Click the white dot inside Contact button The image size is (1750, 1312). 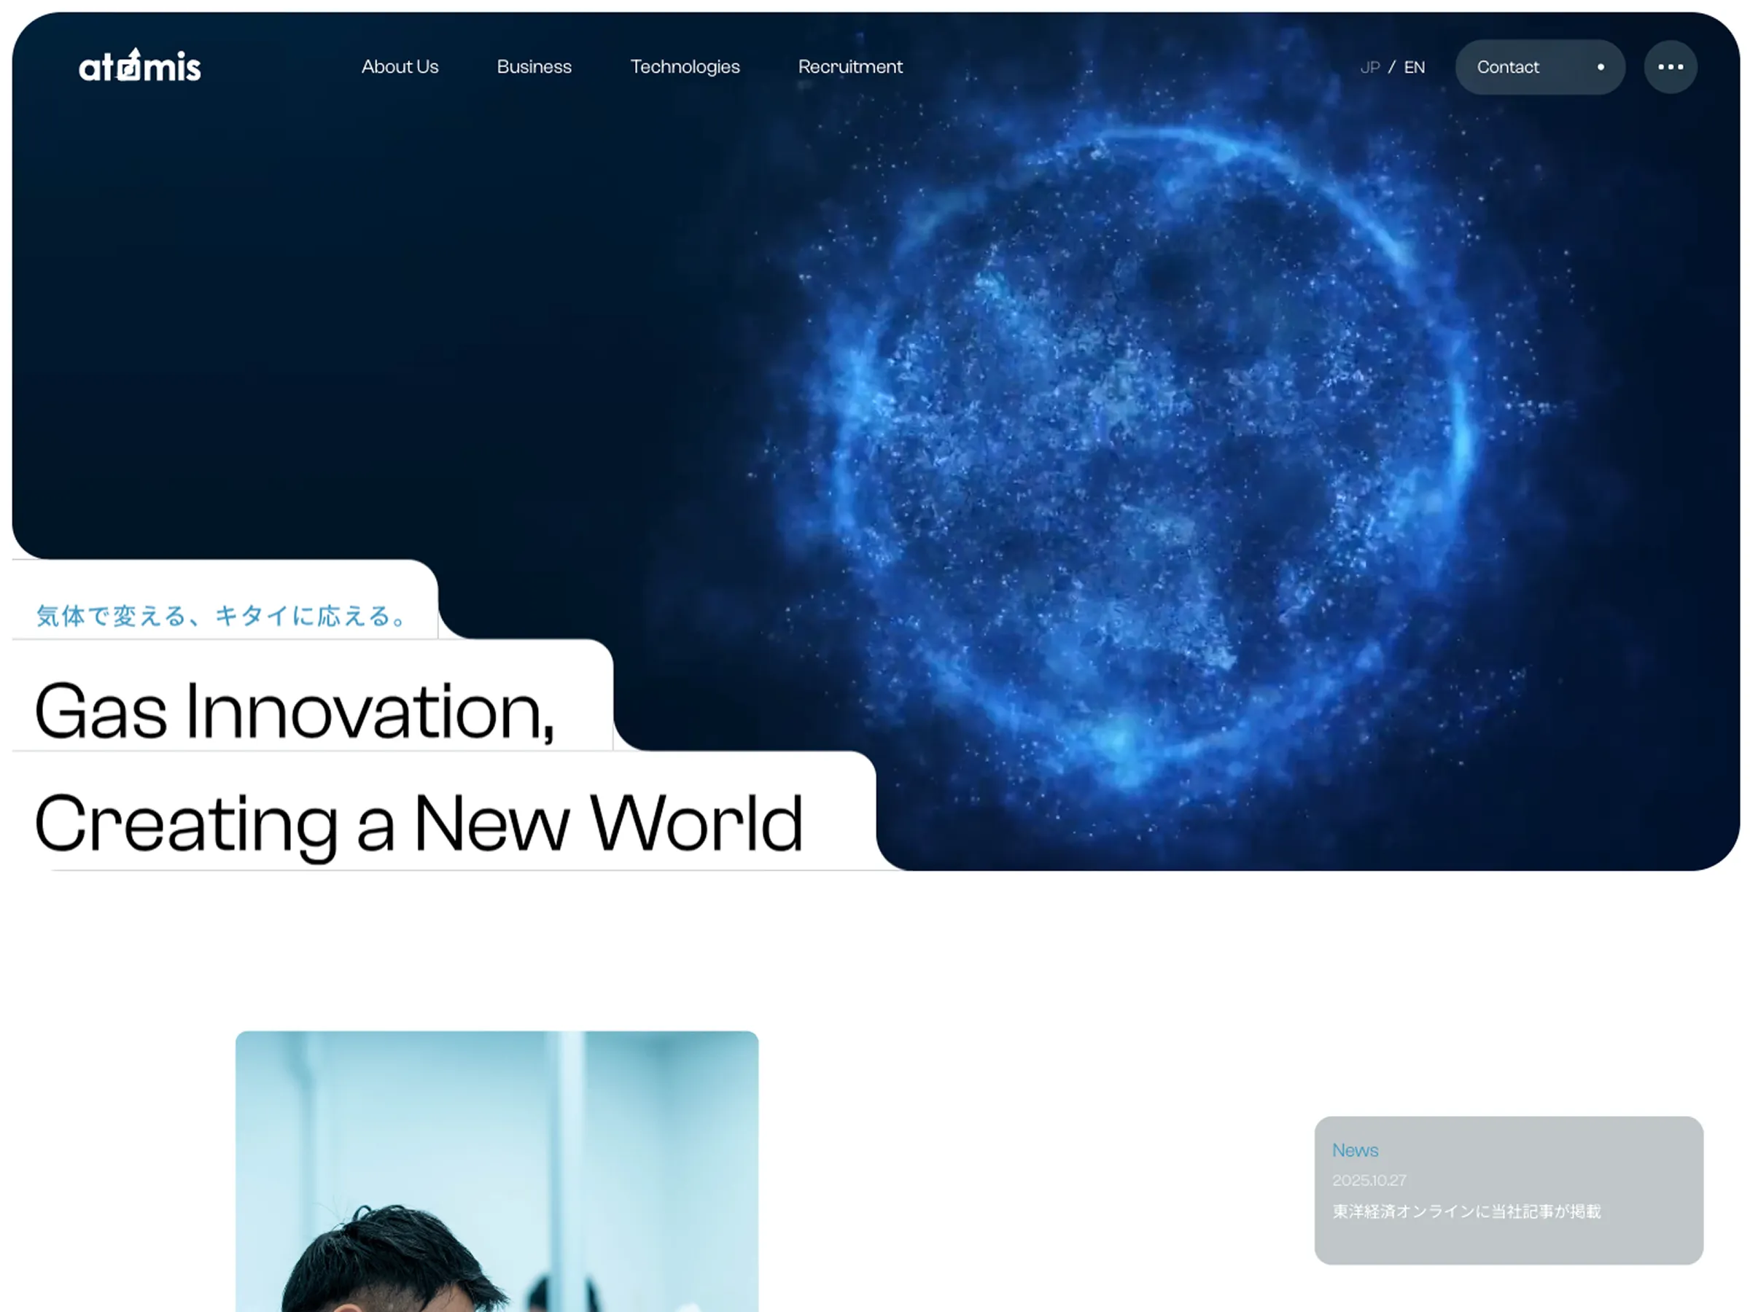coord(1601,67)
